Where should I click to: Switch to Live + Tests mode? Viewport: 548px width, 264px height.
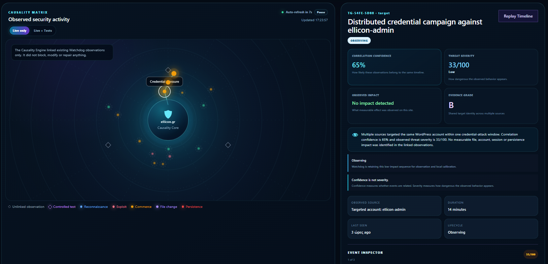pyautogui.click(x=43, y=31)
